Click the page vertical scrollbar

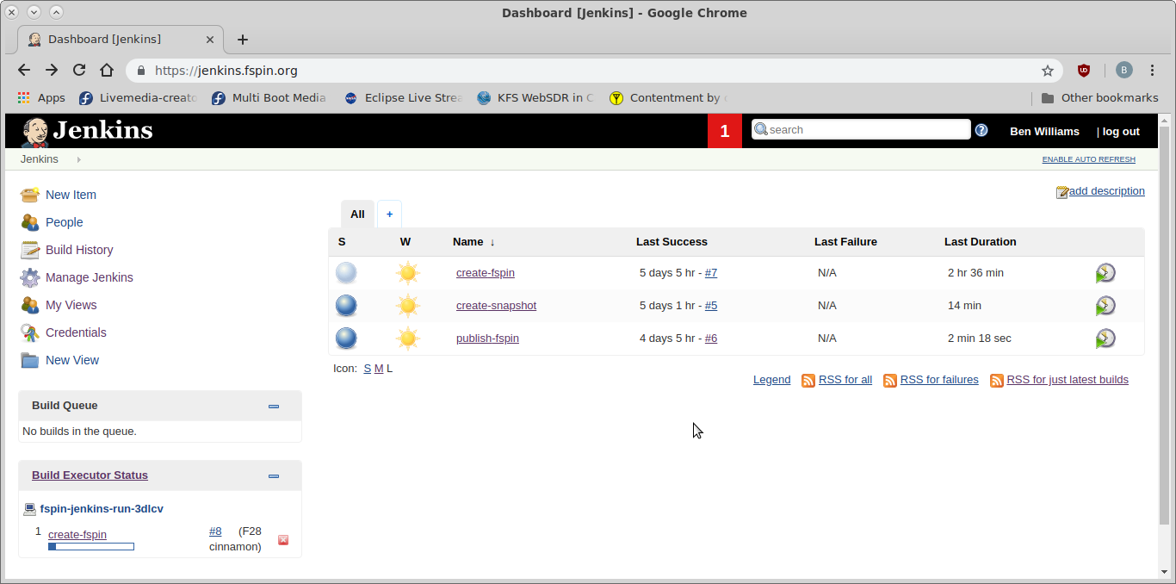point(1164,326)
